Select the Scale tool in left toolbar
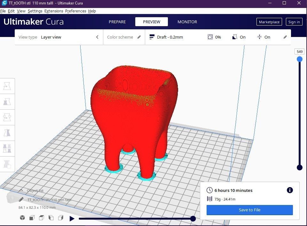Viewport: 307px width, 226px height. [7, 102]
